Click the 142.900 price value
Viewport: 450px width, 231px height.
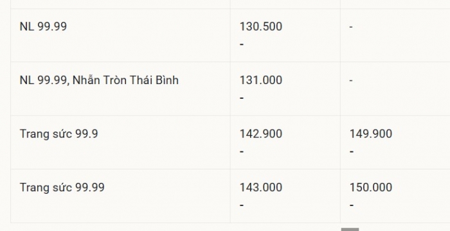[x=261, y=134]
